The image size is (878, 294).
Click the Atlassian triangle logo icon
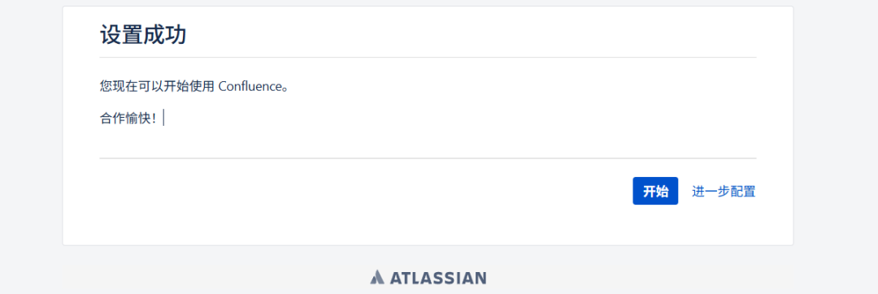(x=377, y=277)
